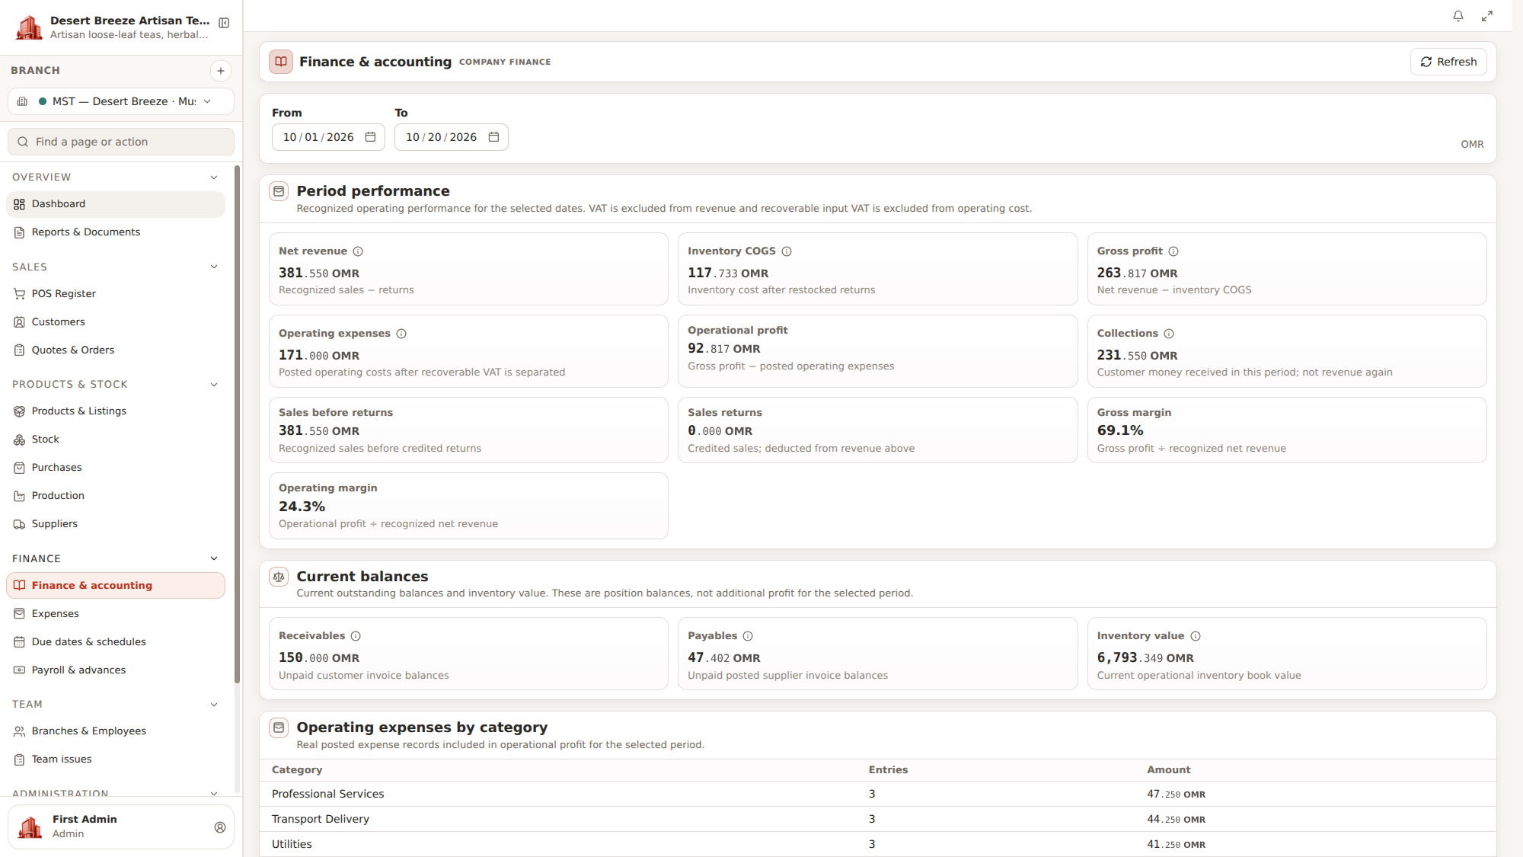This screenshot has width=1523, height=857.
Task: Collapse the Finance section
Action: pyautogui.click(x=214, y=558)
